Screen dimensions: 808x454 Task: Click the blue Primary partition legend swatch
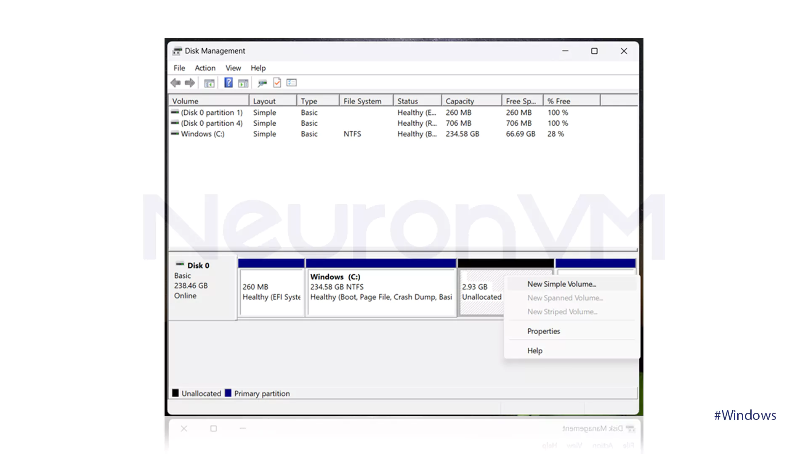point(228,393)
